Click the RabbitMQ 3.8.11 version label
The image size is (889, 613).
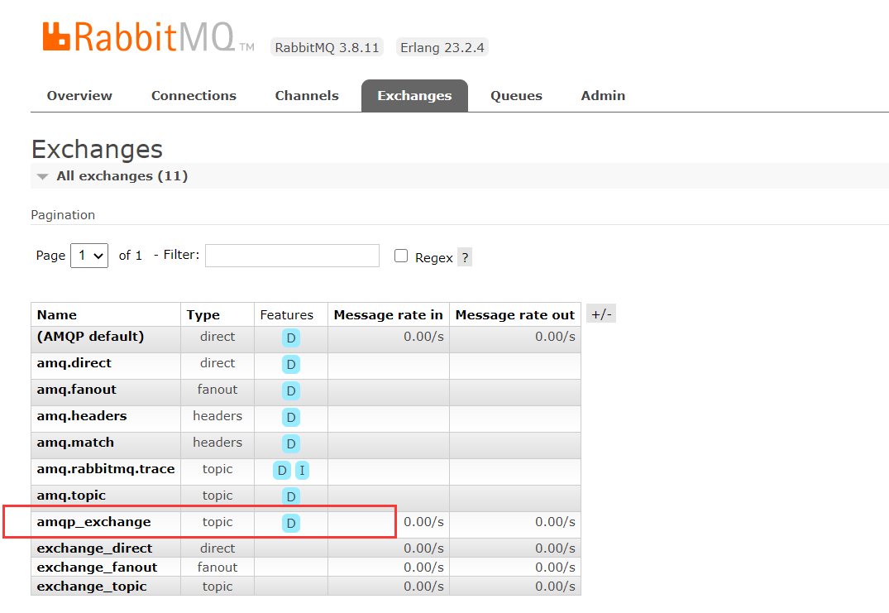click(327, 47)
